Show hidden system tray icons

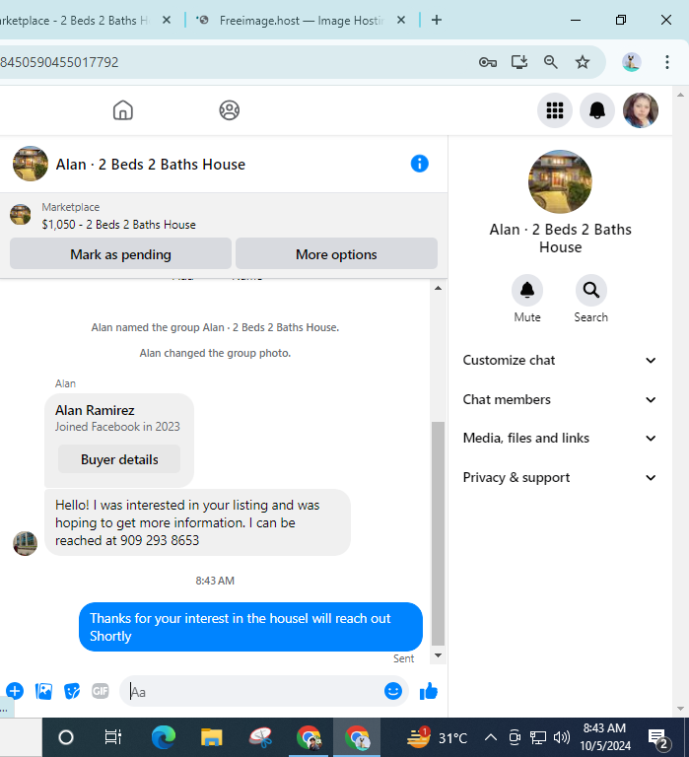(x=491, y=737)
